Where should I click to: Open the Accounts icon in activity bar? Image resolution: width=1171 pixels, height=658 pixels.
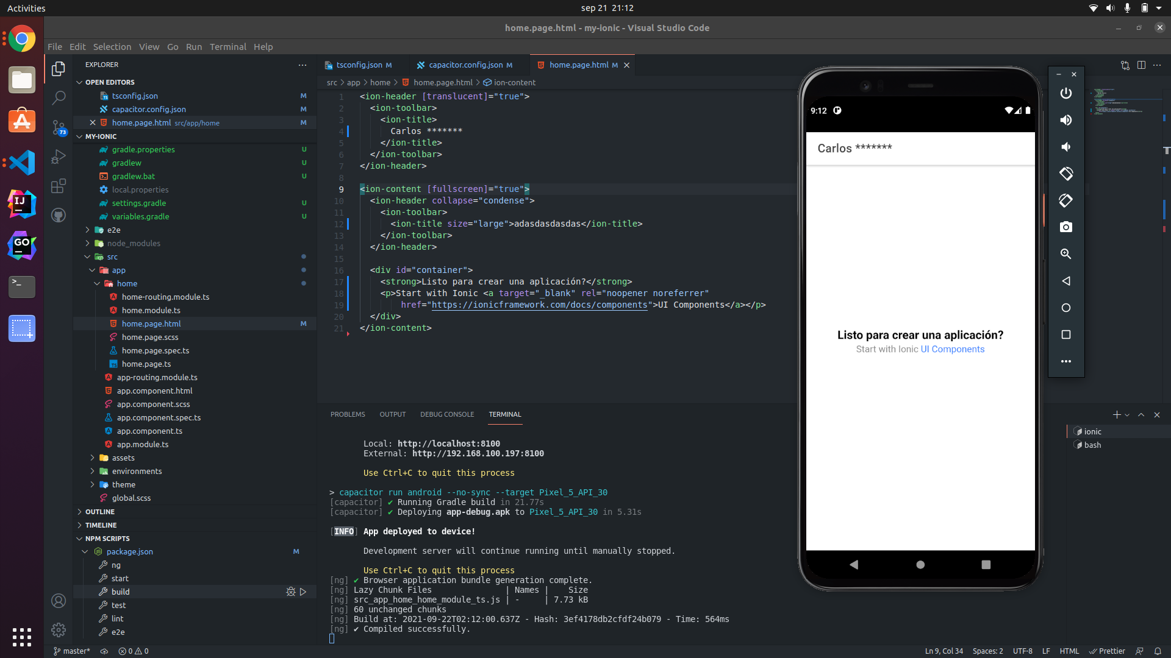59,601
